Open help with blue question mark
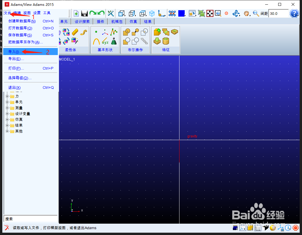 (x=294, y=13)
